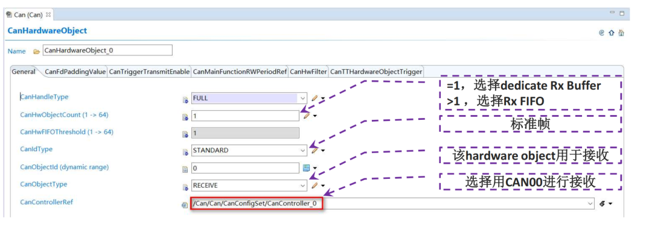The image size is (652, 227).
Task: Click the config icon left of the CanHandleType field
Action: 185,99
